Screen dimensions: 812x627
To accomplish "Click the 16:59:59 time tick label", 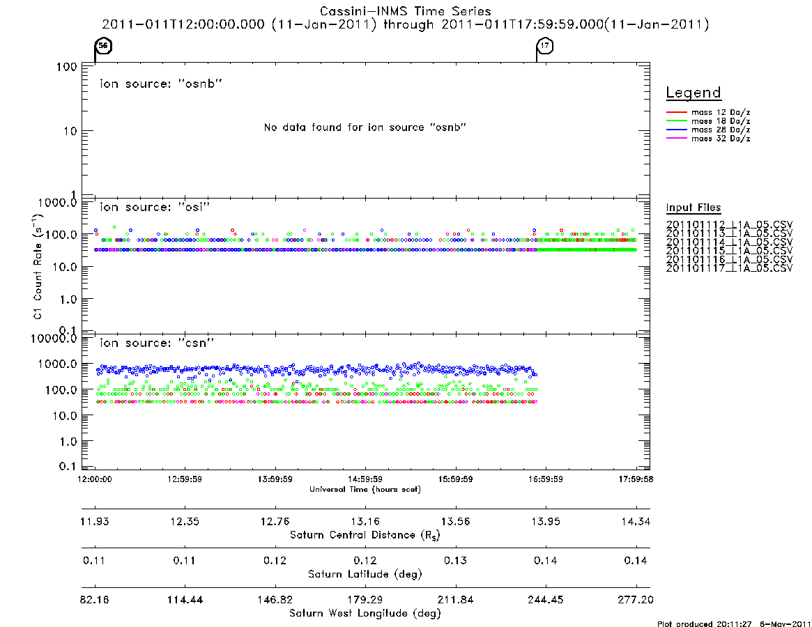I will (x=545, y=479).
